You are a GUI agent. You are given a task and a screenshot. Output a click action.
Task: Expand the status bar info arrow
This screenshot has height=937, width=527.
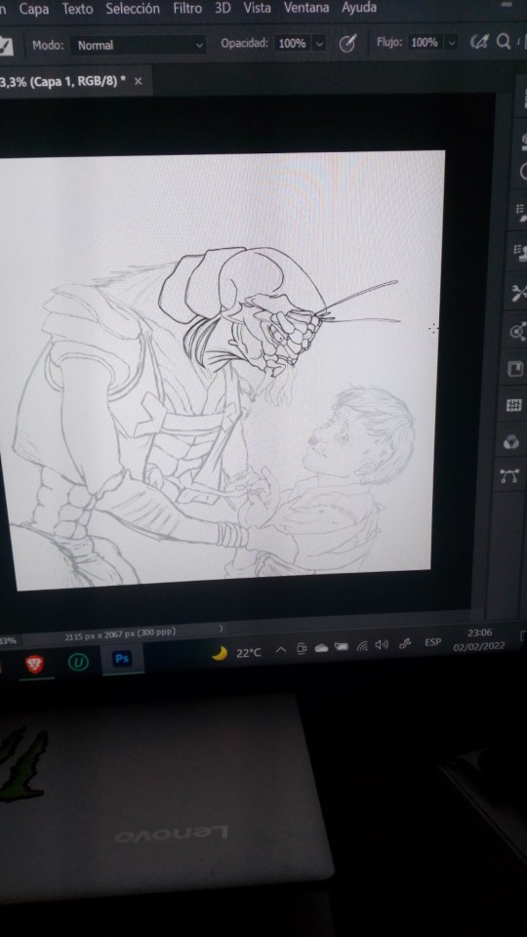(222, 628)
